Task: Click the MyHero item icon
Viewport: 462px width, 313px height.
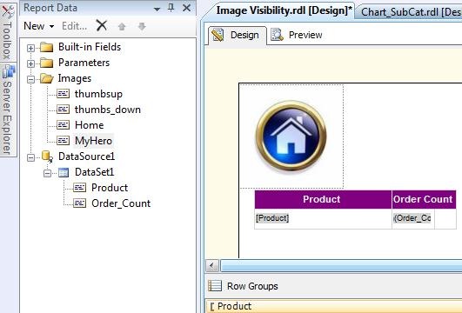Action: pos(63,141)
